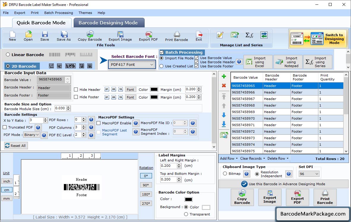Click the Barcode Module Size stepper

click(68, 108)
